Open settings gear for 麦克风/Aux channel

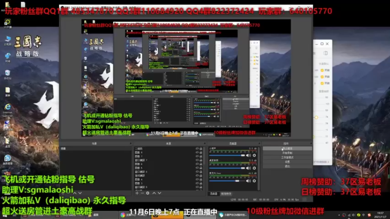(x=254, y=181)
